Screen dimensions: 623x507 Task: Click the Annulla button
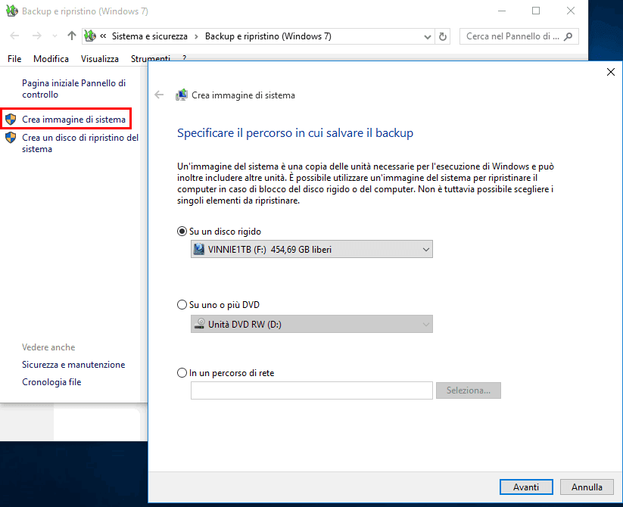[x=587, y=487]
